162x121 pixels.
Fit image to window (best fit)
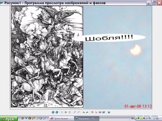[62, 112]
